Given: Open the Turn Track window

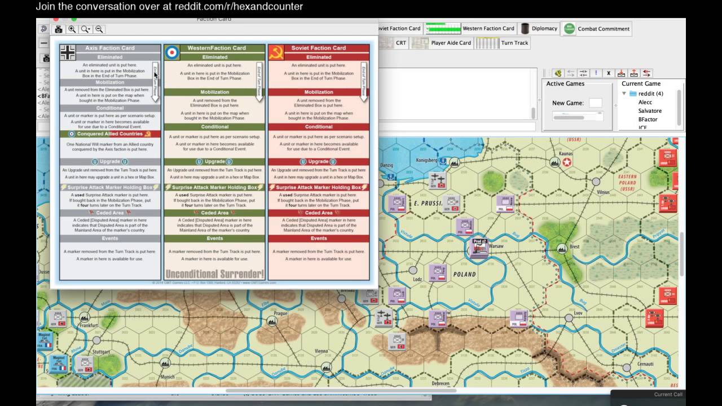Looking at the screenshot, I should [x=503, y=43].
